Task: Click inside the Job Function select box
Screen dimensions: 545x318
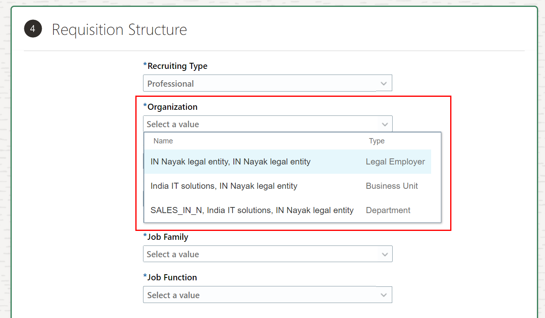Action: pyautogui.click(x=243, y=295)
